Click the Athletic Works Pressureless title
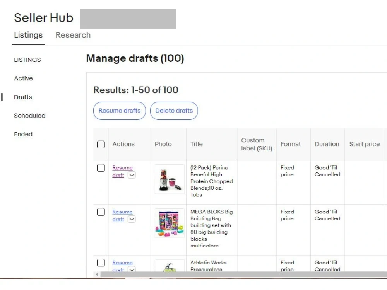The height and width of the screenshot is (290, 387). coord(209,266)
